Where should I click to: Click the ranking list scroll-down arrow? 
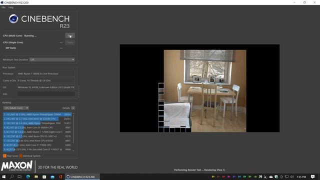point(73,151)
